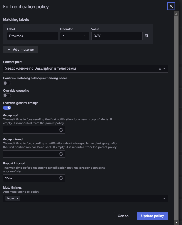Delete the Proxmox label matcher

146,36
